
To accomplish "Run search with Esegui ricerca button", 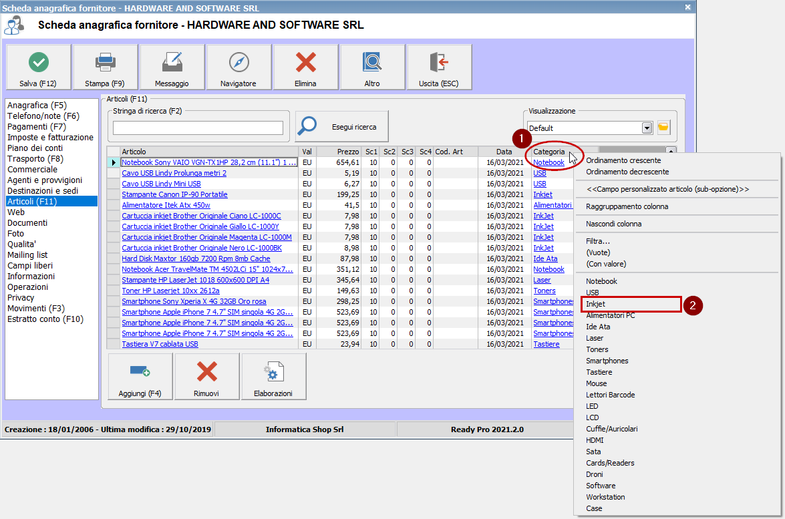I will (x=342, y=127).
